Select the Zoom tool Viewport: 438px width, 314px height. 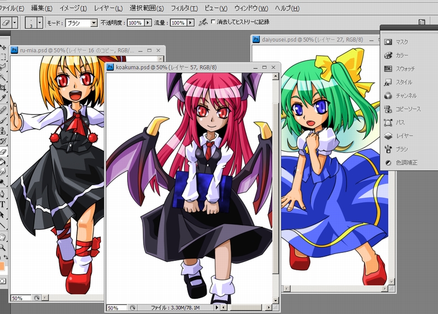click(x=3, y=247)
